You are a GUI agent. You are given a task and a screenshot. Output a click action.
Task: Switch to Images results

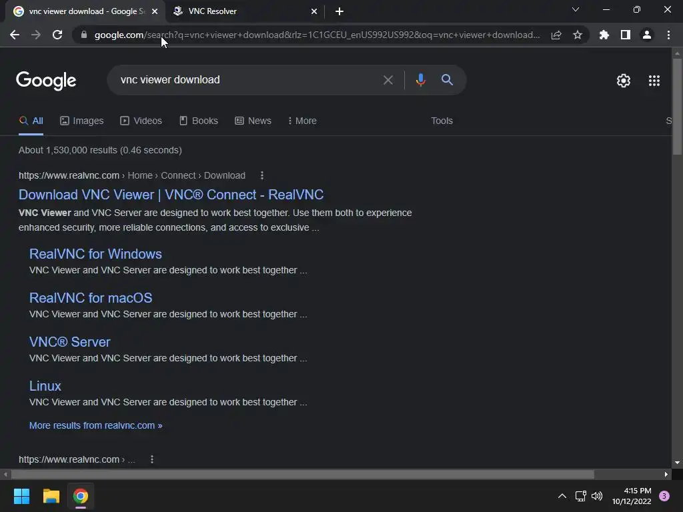click(82, 121)
